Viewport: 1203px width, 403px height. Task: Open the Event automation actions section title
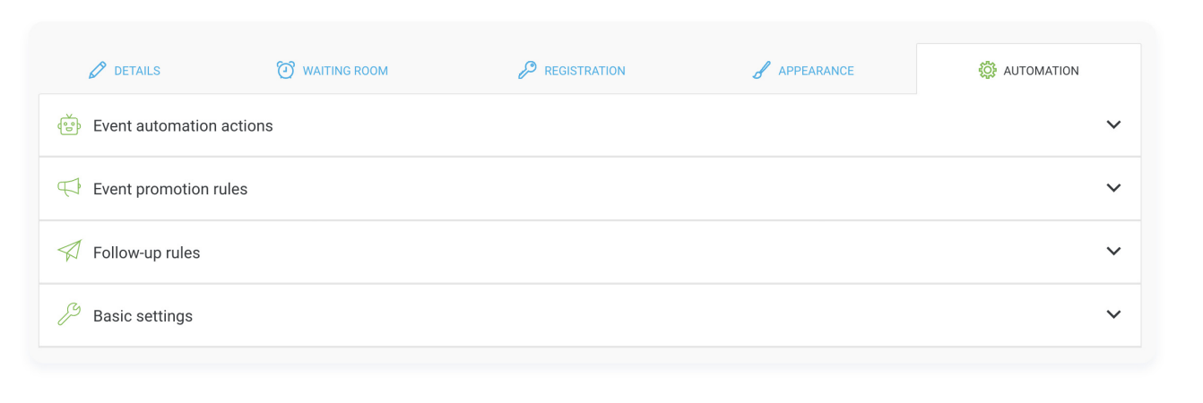183,126
